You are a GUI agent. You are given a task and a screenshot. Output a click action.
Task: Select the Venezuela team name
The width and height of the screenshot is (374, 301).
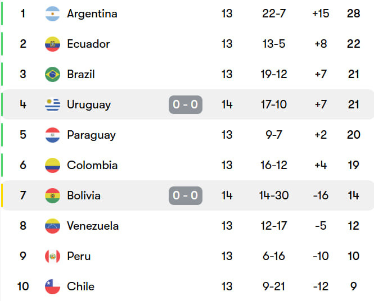tap(93, 226)
